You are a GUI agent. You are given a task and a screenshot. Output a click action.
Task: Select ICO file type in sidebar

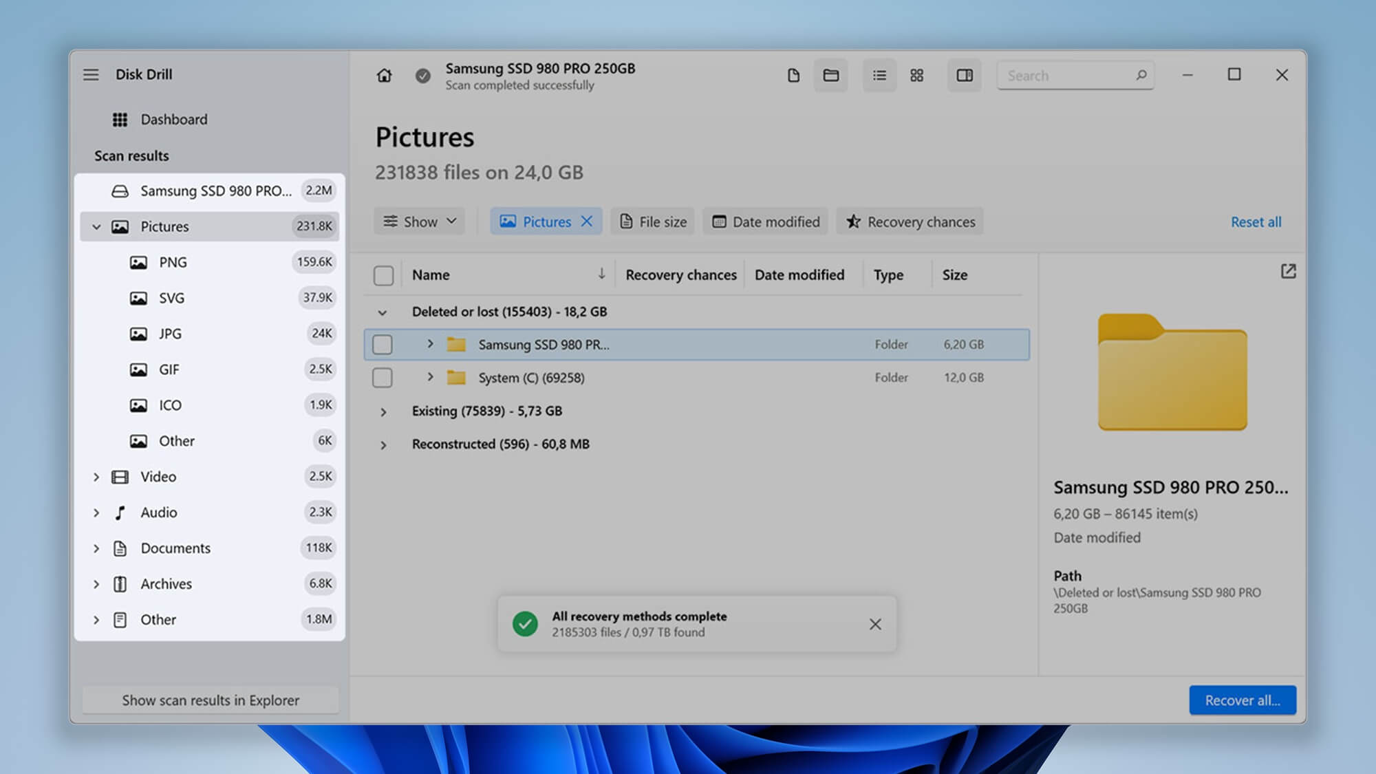click(x=210, y=405)
